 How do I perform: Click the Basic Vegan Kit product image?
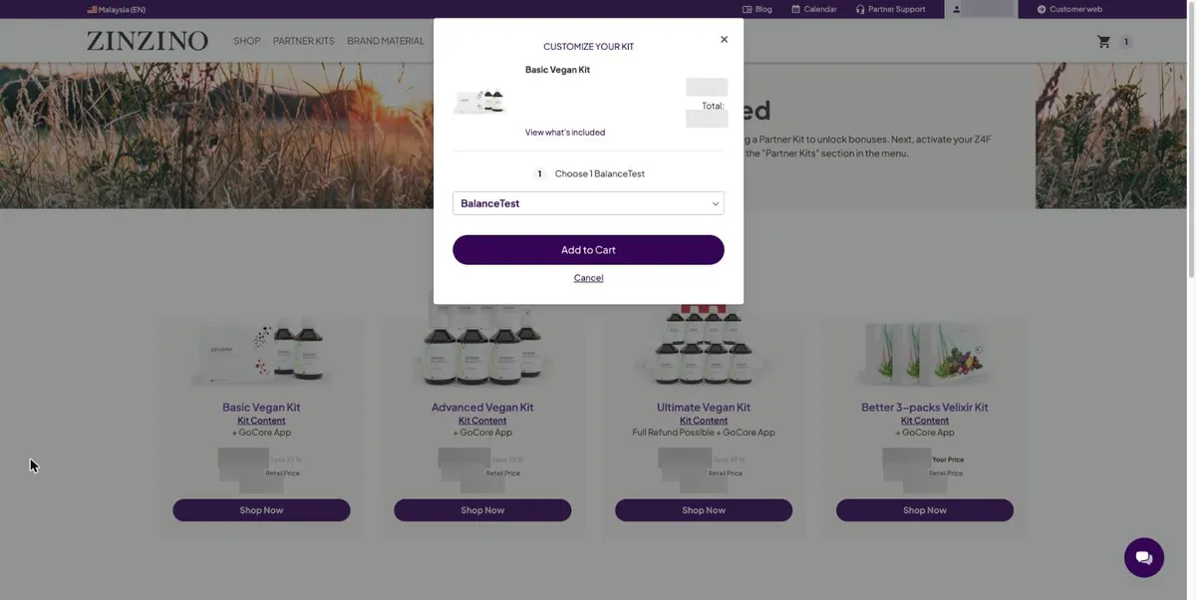pyautogui.click(x=262, y=354)
